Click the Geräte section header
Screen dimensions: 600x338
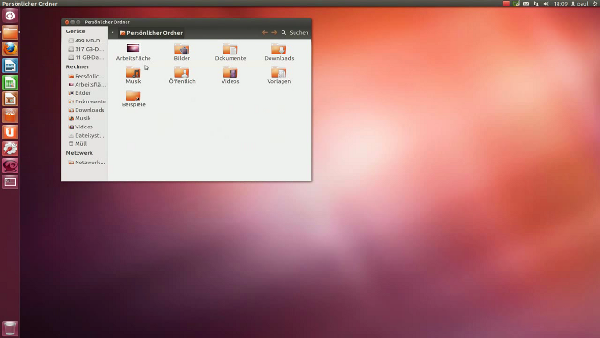tap(76, 31)
